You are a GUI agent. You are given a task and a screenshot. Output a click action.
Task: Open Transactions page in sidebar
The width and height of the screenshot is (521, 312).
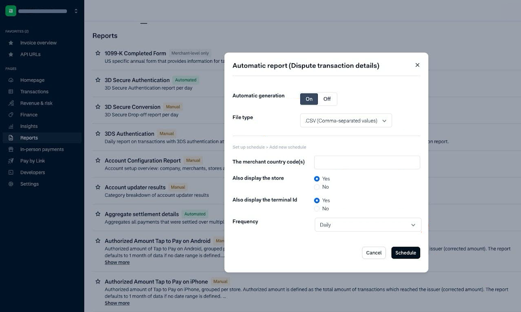(34, 92)
